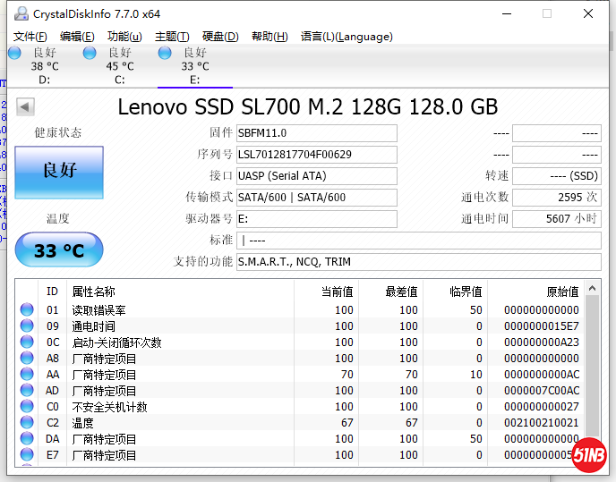This screenshot has width=616, height=482.
Task: Open the 文件(F) menu
Action: click(30, 37)
